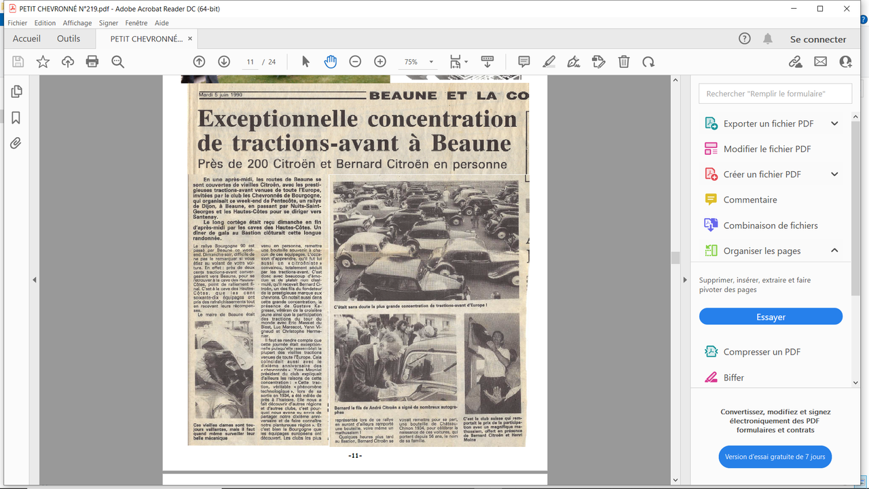Click the share with others person icon
The width and height of the screenshot is (869, 489).
(845, 62)
